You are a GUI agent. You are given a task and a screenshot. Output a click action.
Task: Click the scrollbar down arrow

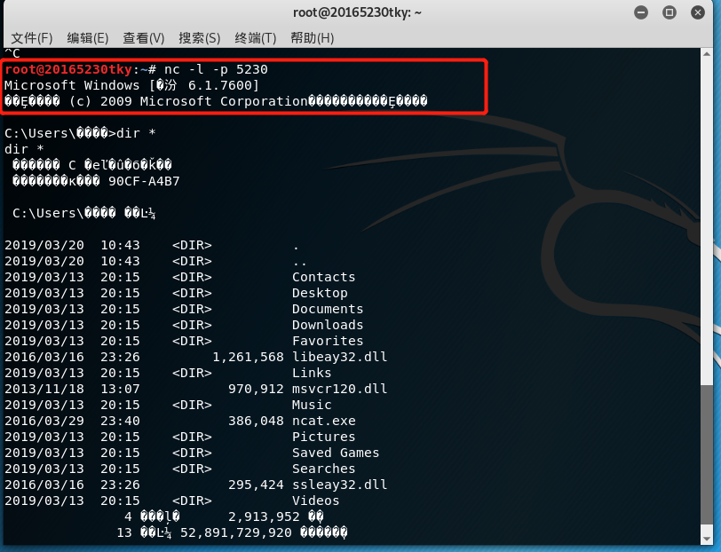[x=707, y=539]
